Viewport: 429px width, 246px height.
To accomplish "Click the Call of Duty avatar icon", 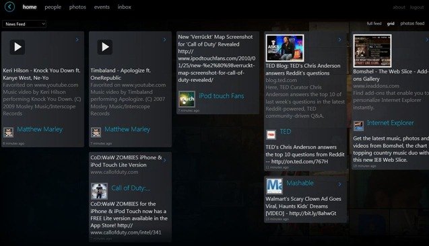I will [x=99, y=191].
